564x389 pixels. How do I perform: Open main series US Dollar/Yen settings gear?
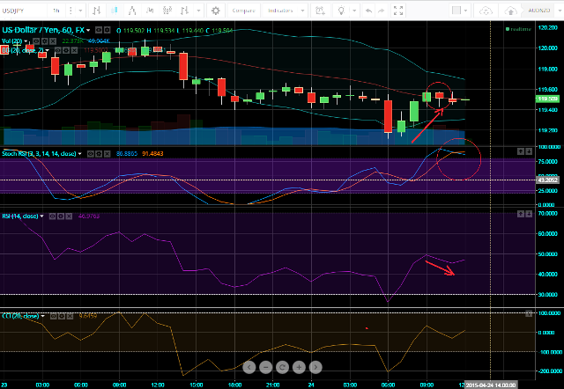pos(108,30)
